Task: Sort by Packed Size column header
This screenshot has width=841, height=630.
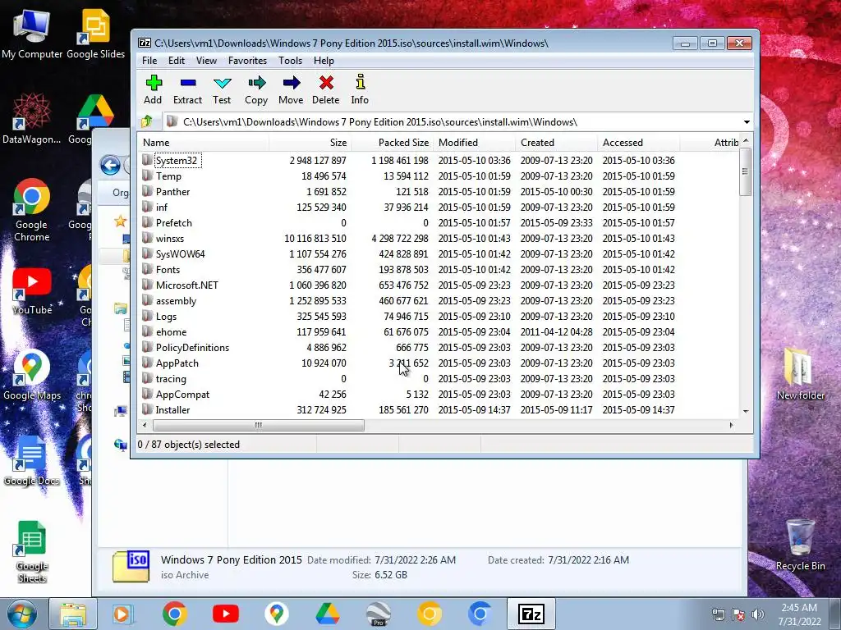Action: 392,143
